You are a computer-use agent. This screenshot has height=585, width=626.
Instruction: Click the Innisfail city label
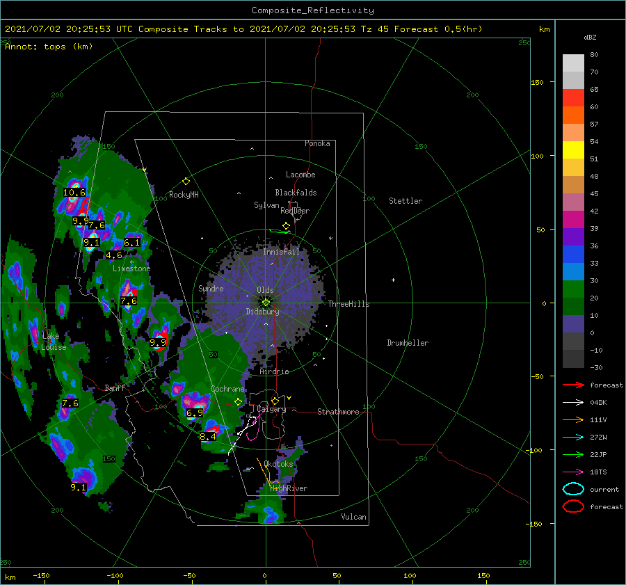click(281, 252)
